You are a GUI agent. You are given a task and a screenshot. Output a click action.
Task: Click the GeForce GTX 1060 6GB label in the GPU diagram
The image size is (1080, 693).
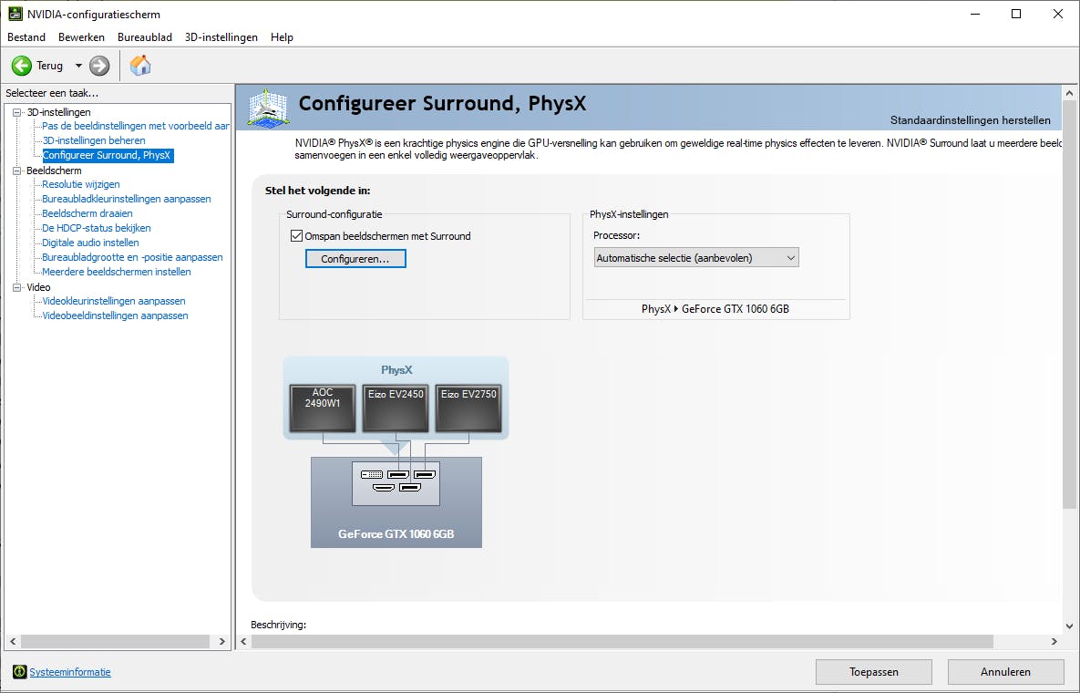pos(396,533)
